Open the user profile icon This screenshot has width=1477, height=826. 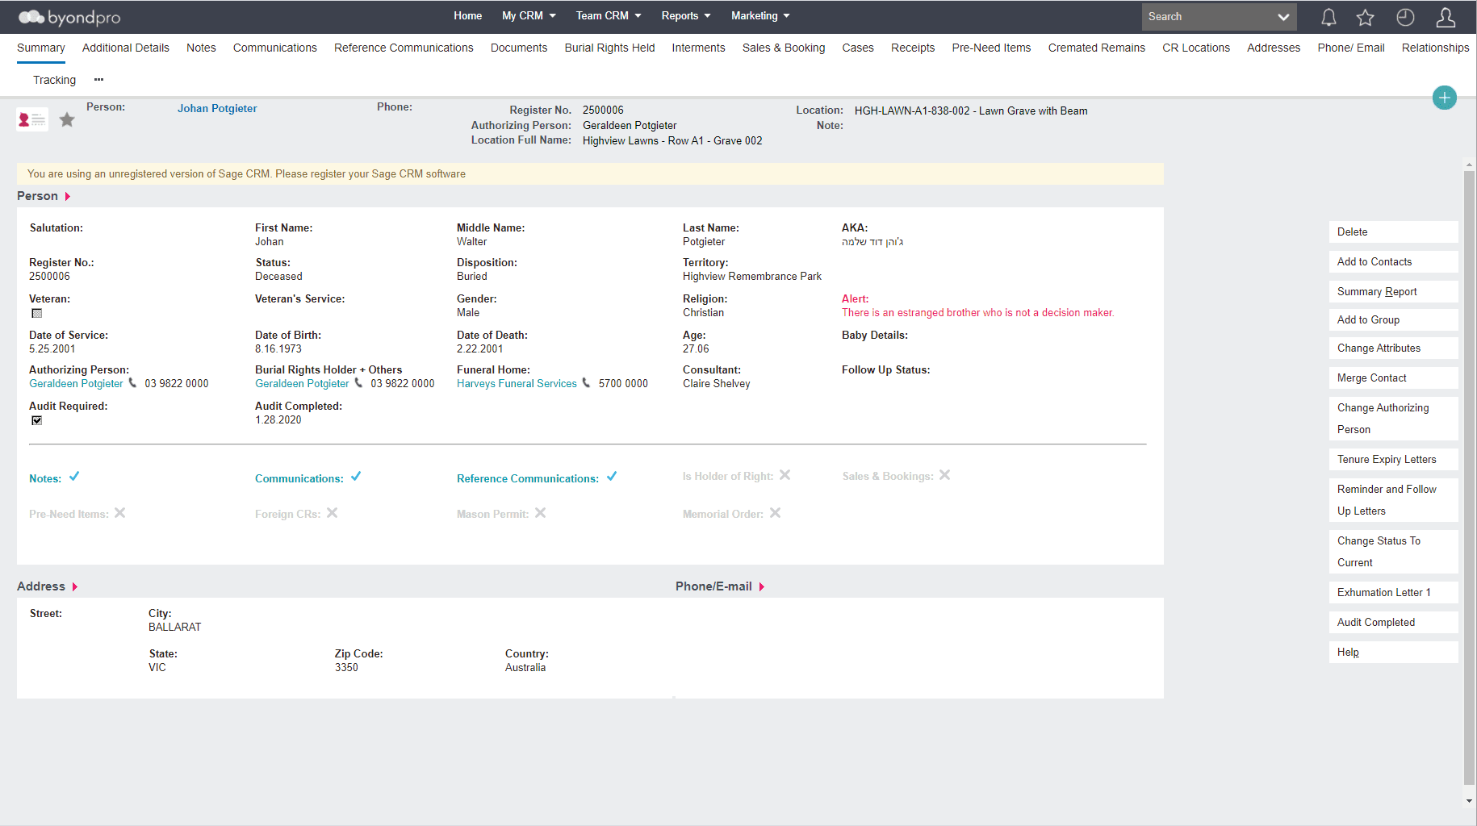(x=1446, y=17)
